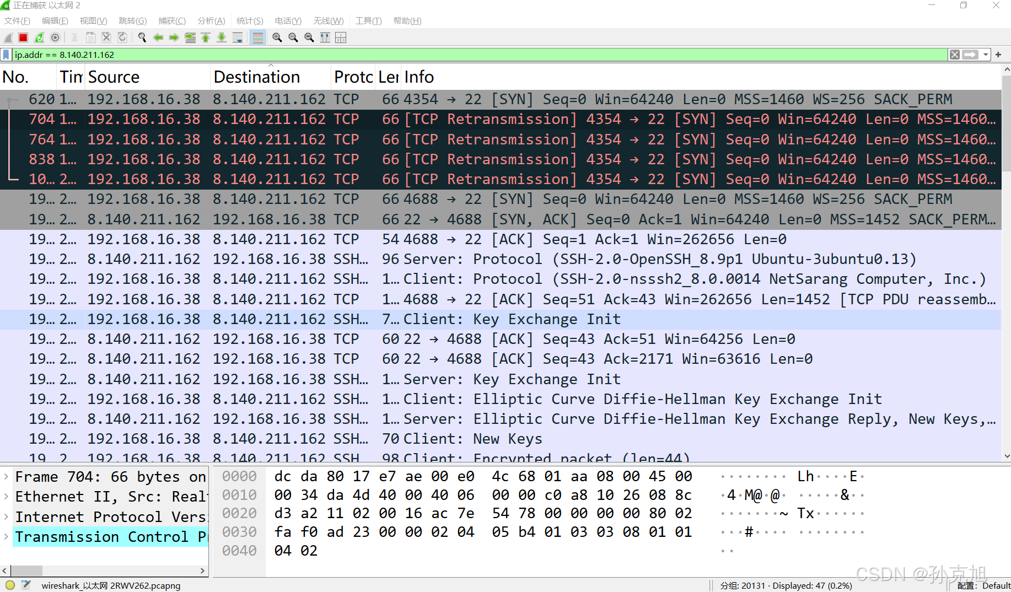Select the Client Protocol nsssh2 row
The height and width of the screenshot is (592, 1011).
(501, 279)
